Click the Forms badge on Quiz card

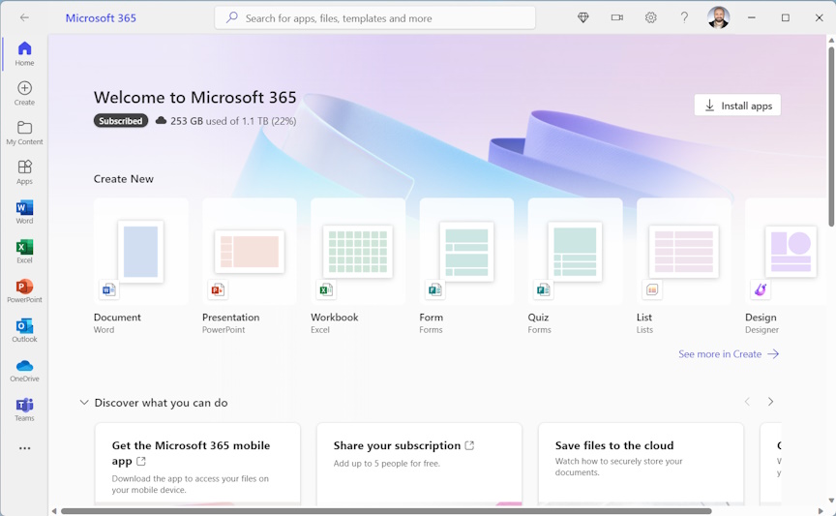click(x=543, y=289)
